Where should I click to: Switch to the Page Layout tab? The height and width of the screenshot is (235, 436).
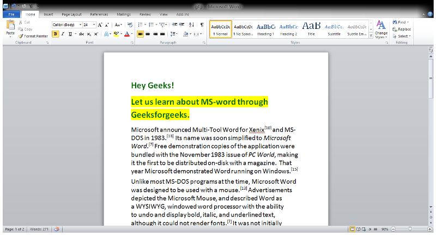click(72, 14)
